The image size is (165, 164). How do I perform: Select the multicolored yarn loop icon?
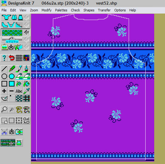tap(26, 110)
